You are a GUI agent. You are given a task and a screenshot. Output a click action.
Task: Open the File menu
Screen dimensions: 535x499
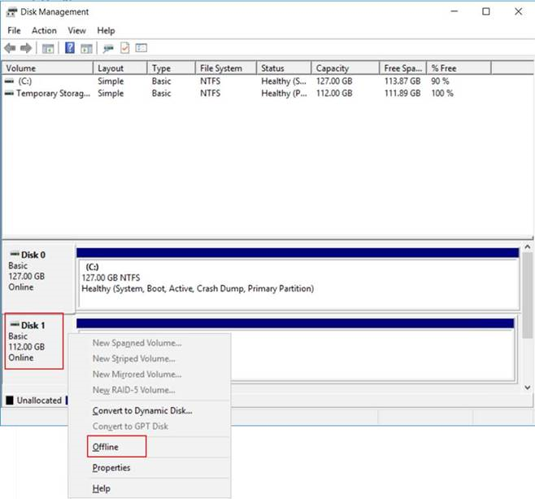pyautogui.click(x=15, y=30)
